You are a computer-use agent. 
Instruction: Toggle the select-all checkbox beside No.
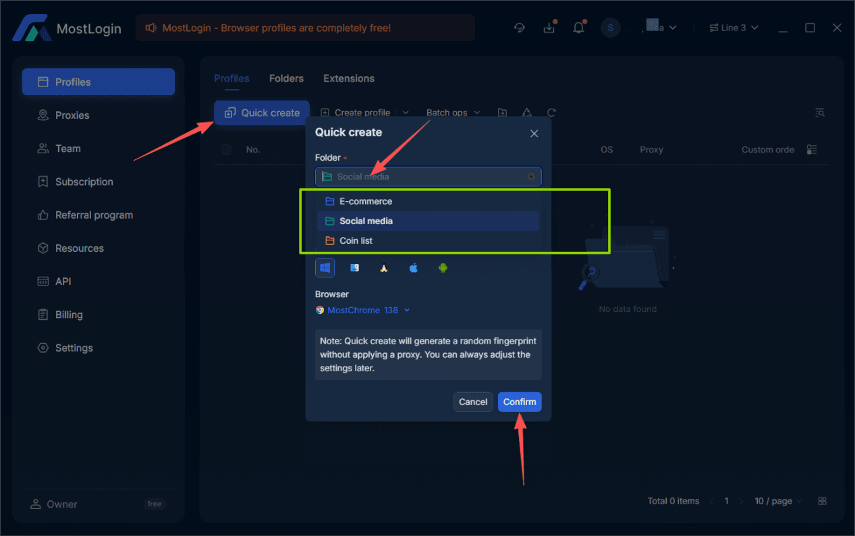(x=227, y=150)
